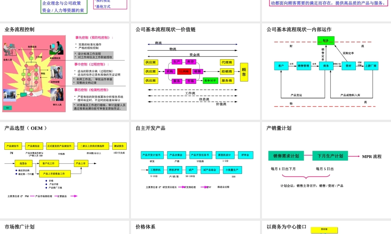Click the 产品规划书 yellow box
Image resolution: width=391 pixels, height=234 pixels.
[x=13, y=146]
